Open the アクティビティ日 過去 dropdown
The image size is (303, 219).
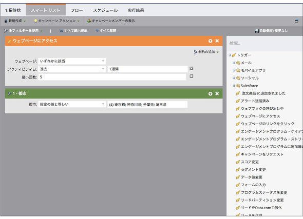pos(72,69)
